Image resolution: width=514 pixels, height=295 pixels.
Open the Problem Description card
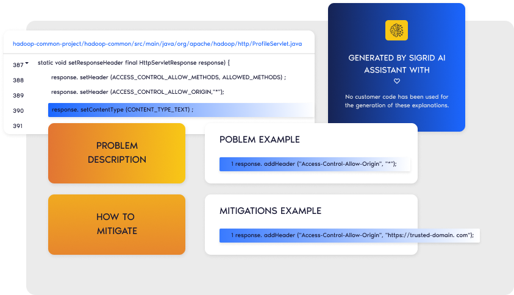point(116,153)
